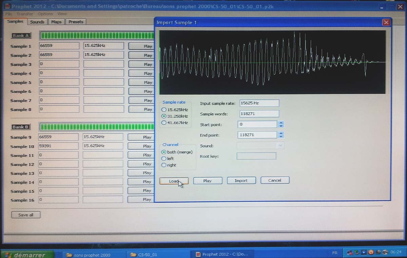Play Sample 16
Viewport: 407px width, 258px height.
[141, 199]
